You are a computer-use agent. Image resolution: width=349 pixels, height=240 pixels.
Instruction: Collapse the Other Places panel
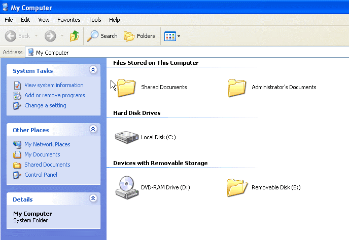[x=93, y=129]
